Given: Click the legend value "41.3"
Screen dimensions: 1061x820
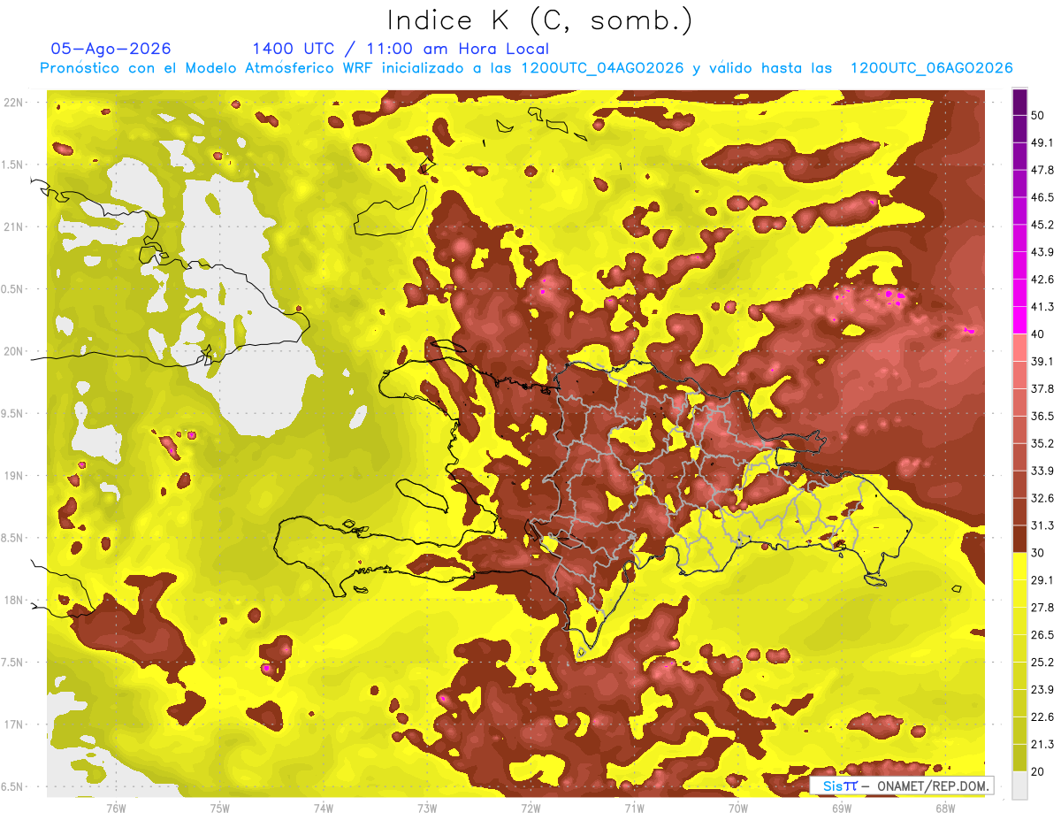Looking at the screenshot, I should [1042, 307].
